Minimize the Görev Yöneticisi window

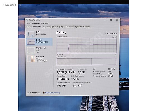pos(105,20)
